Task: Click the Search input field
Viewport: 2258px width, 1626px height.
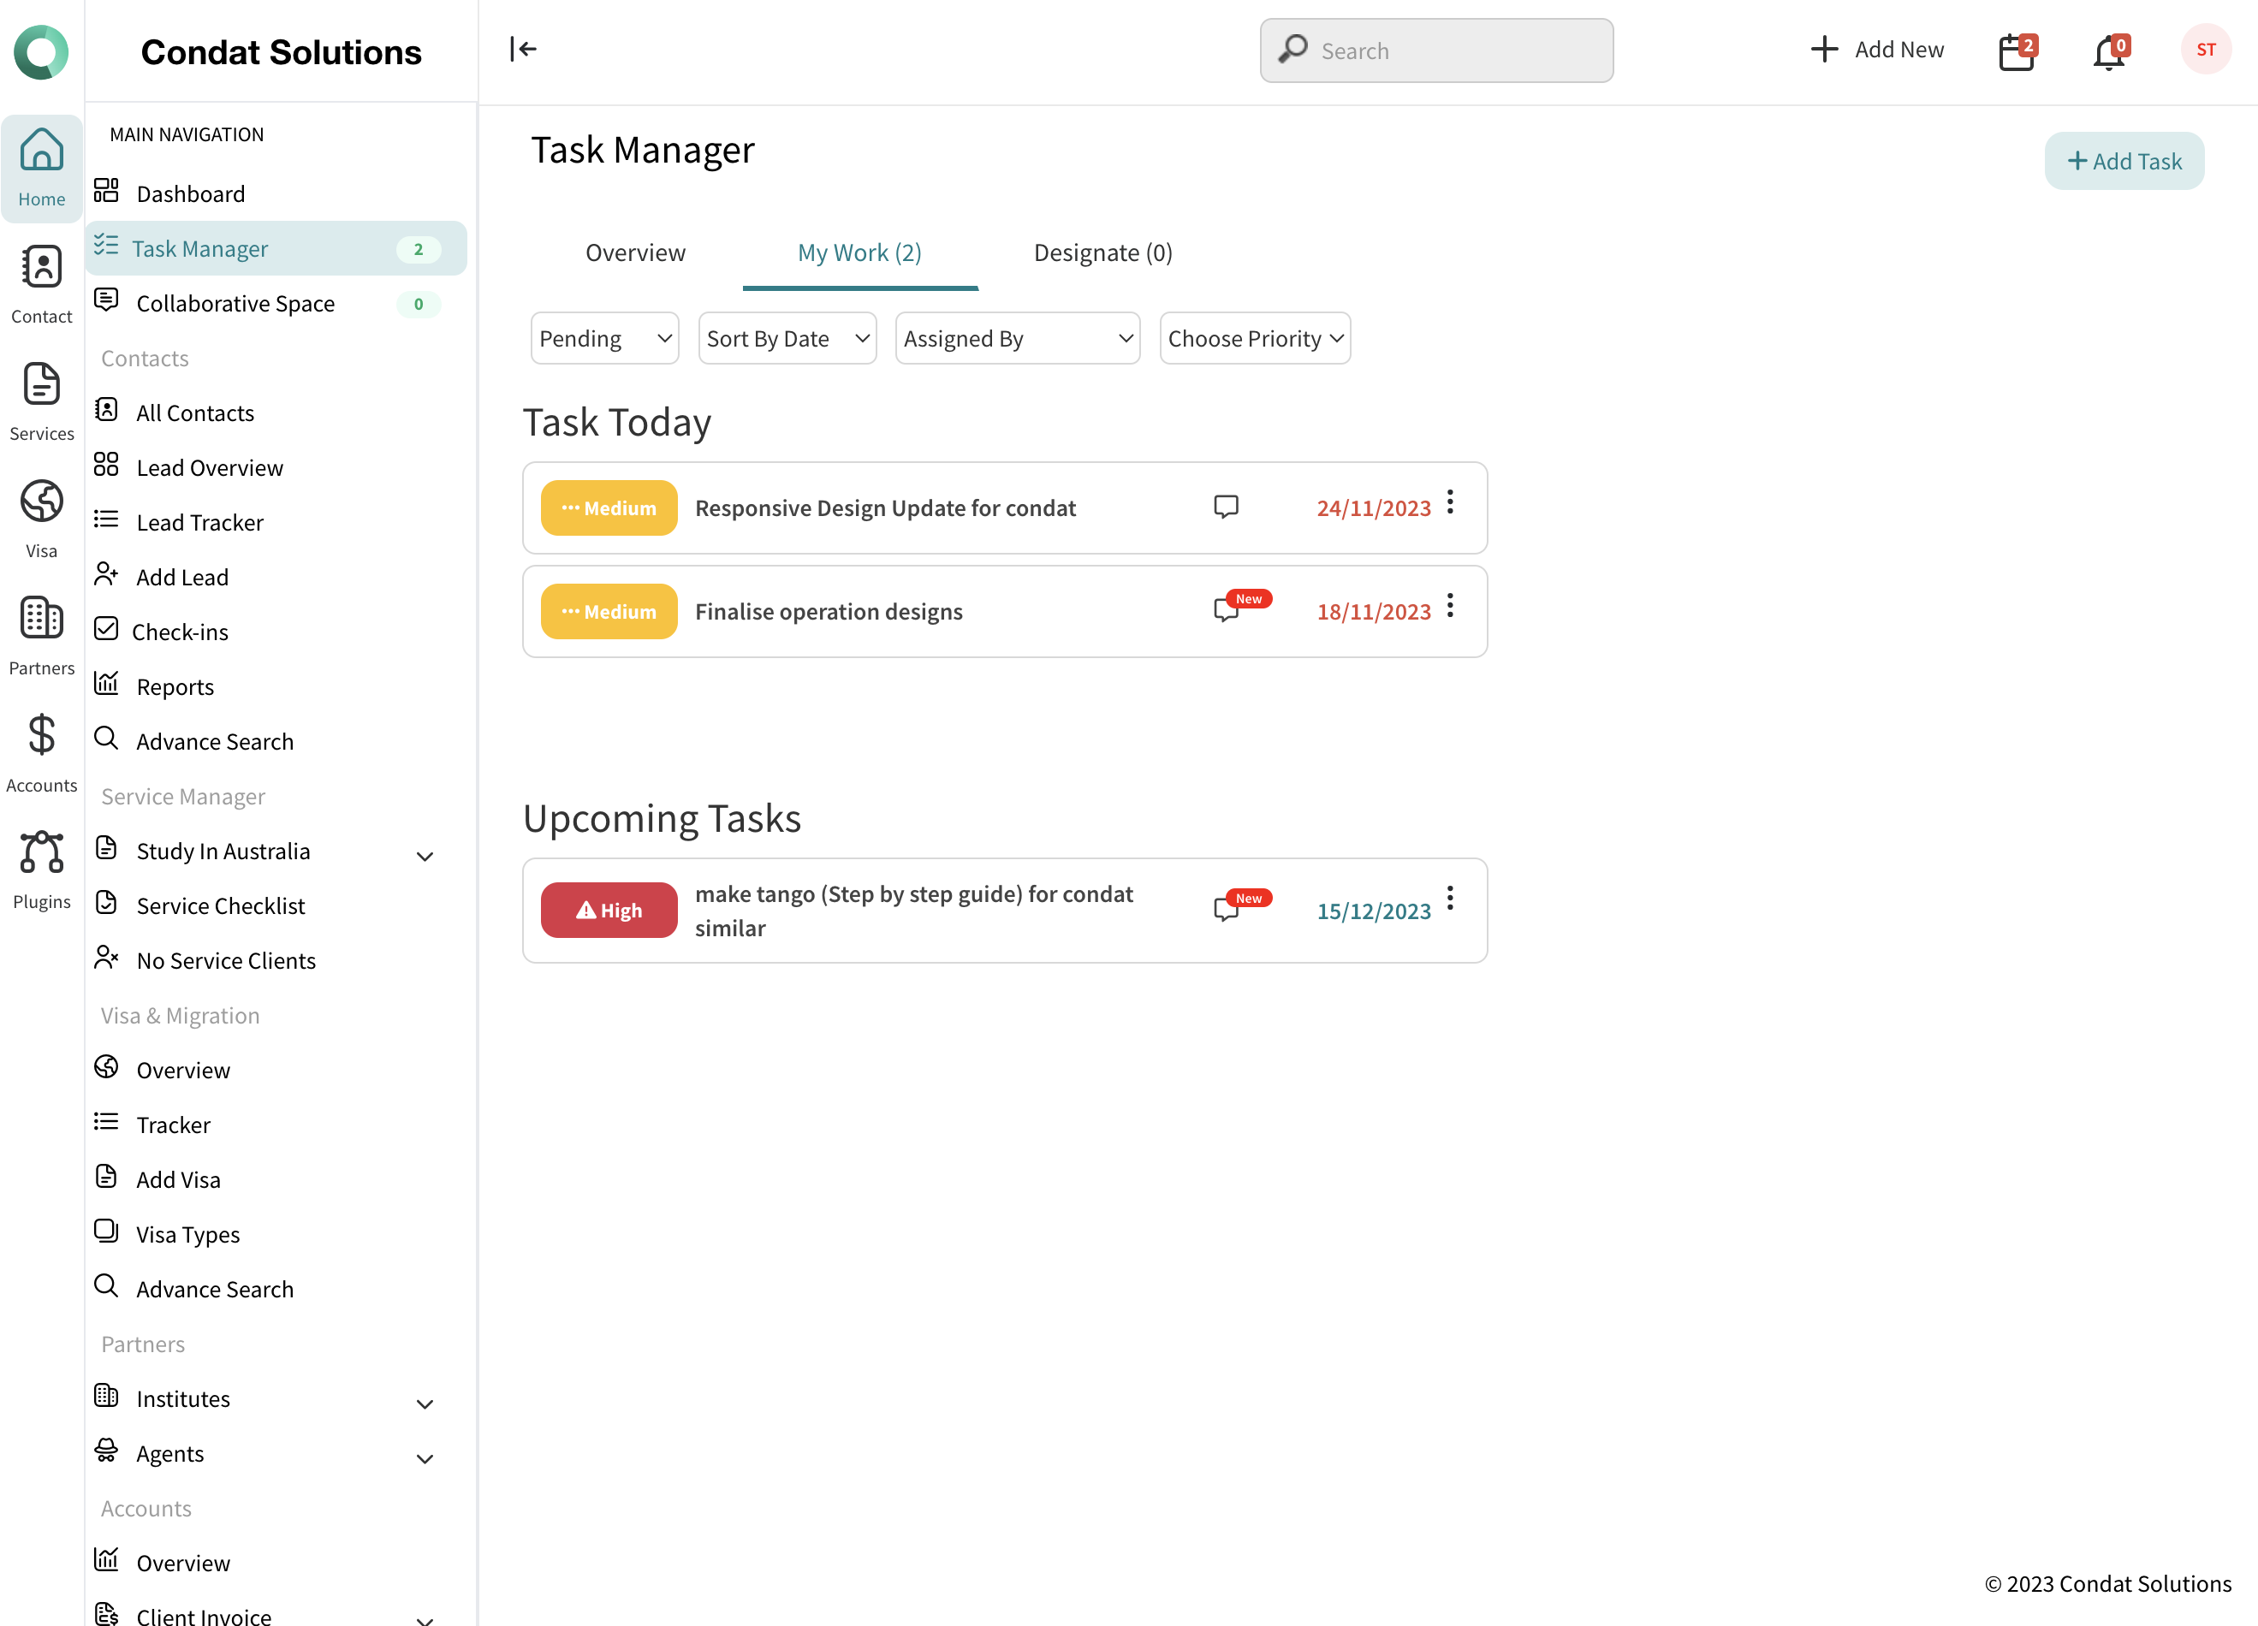Action: coord(1435,50)
